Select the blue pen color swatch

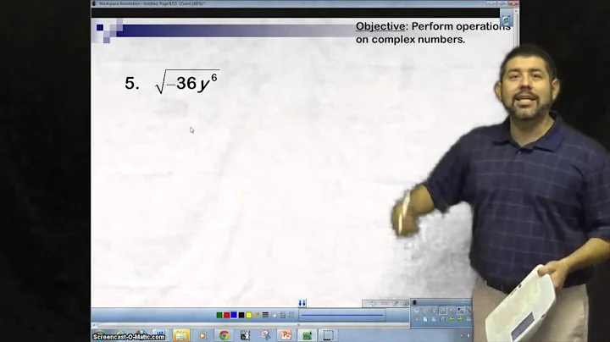click(x=234, y=315)
